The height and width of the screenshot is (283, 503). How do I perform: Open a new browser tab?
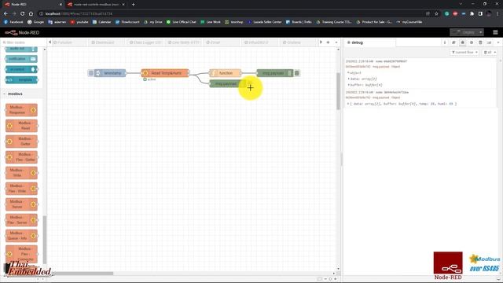[133, 5]
